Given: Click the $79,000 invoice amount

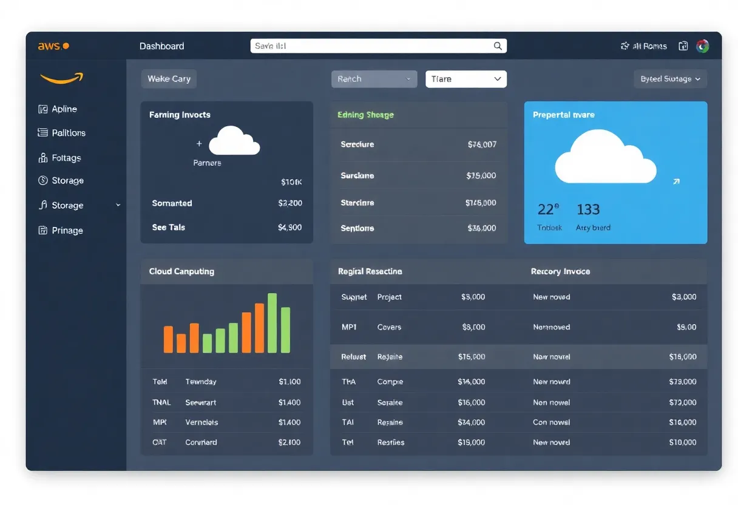Looking at the screenshot, I should coord(683,382).
